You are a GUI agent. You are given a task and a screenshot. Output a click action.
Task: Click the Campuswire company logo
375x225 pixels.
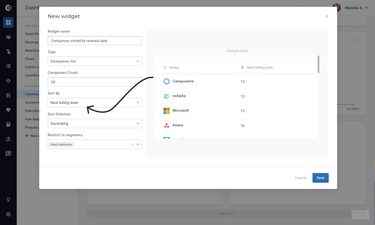click(x=166, y=81)
